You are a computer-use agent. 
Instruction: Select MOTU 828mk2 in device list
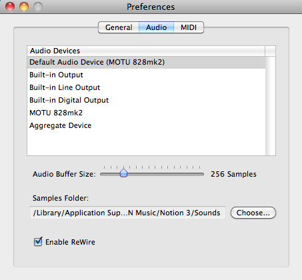pos(146,113)
